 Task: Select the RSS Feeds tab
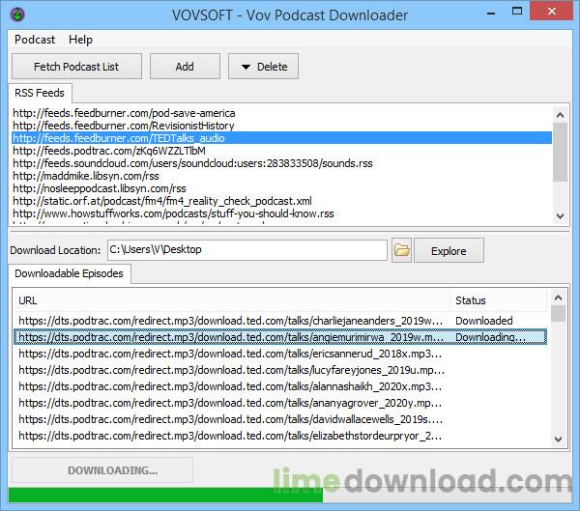40,93
